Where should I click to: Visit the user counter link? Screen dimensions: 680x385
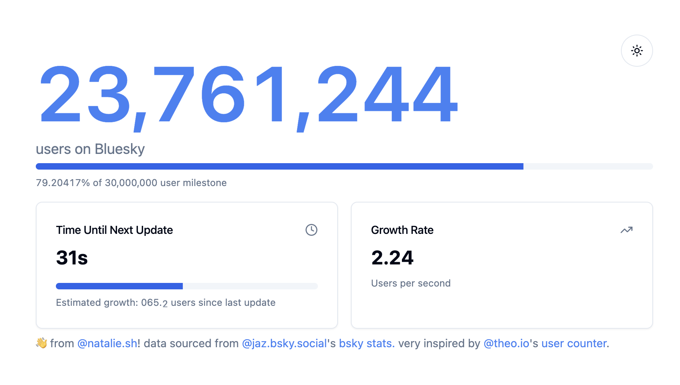[575, 343]
